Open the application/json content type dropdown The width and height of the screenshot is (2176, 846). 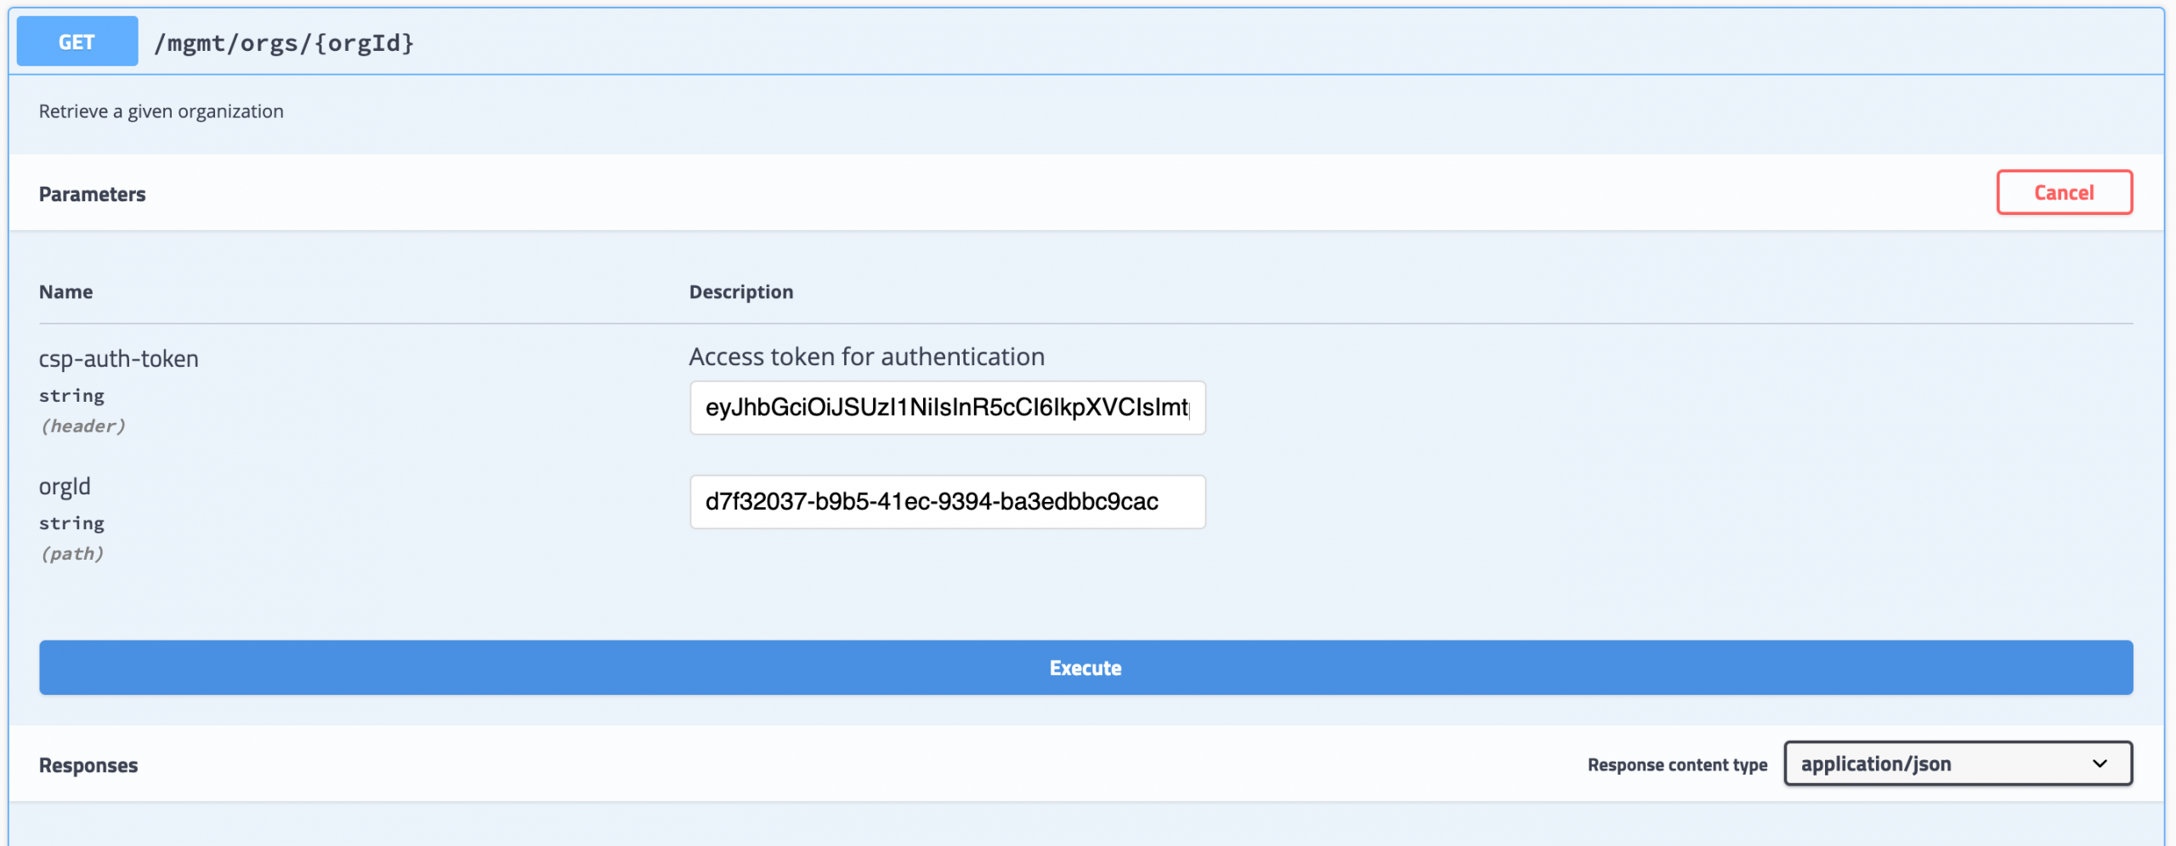[x=1946, y=764]
